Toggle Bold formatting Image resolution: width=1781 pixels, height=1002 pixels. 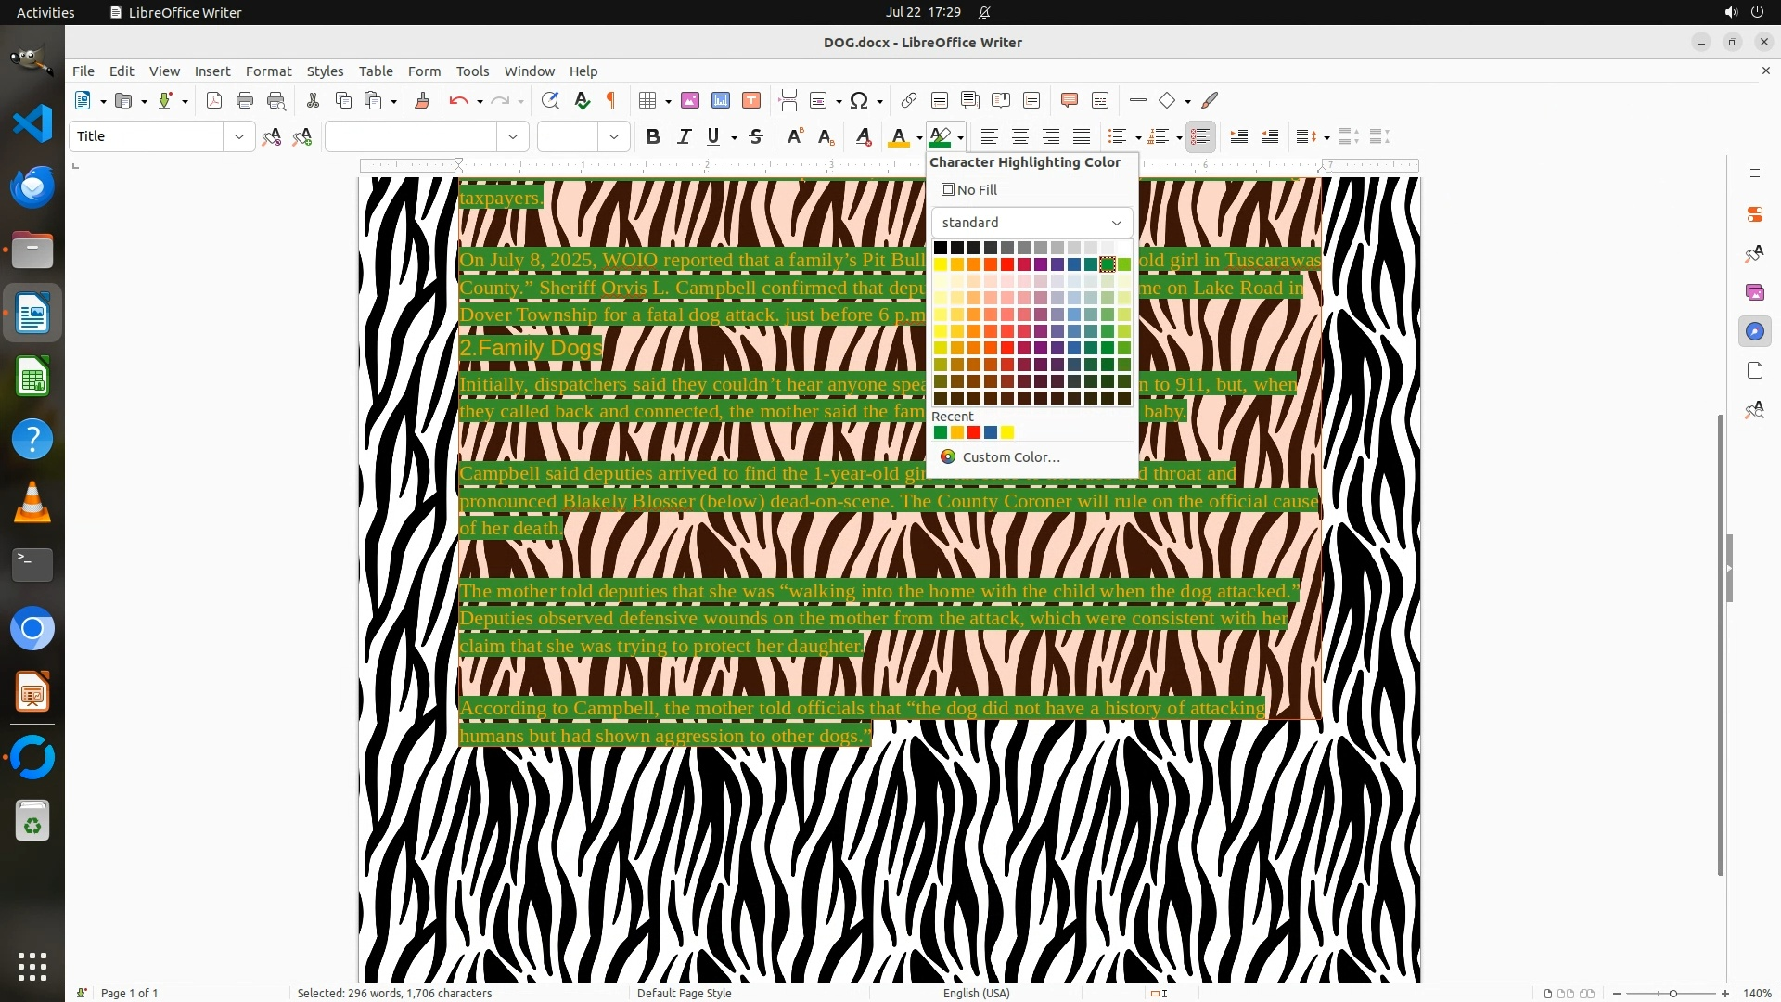coord(653,137)
